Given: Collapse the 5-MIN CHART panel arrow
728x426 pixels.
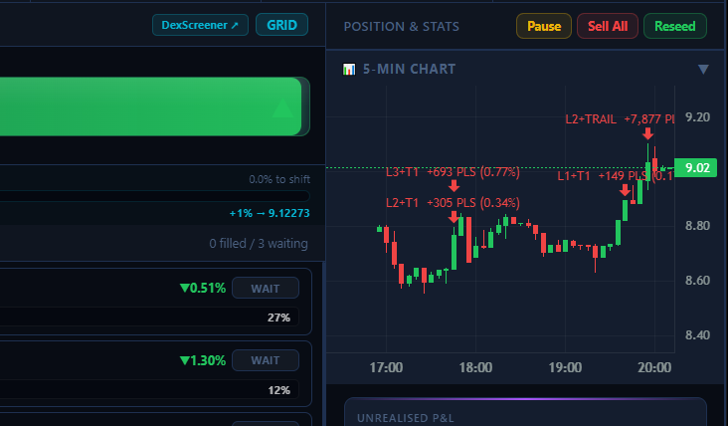Looking at the screenshot, I should 703,70.
